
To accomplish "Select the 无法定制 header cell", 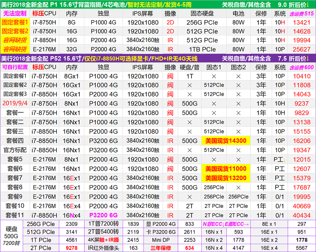I will tap(15, 13).
